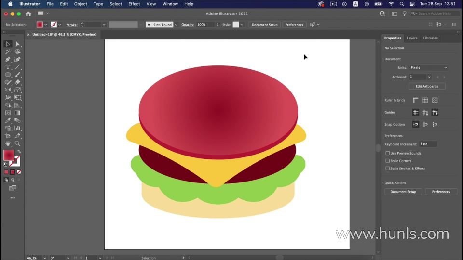The width and height of the screenshot is (463, 260).
Task: Click the Keyboard Increment field
Action: (x=428, y=144)
